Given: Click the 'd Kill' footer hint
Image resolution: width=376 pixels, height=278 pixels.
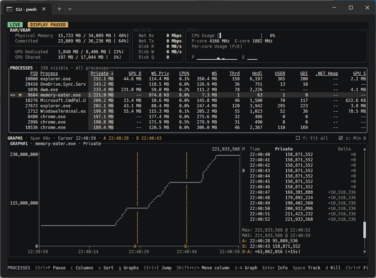Looking at the screenshot, I should click(333, 268).
